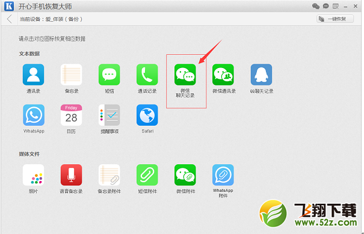Select the 短信附件 paperclip icon

pyautogui.click(x=147, y=175)
